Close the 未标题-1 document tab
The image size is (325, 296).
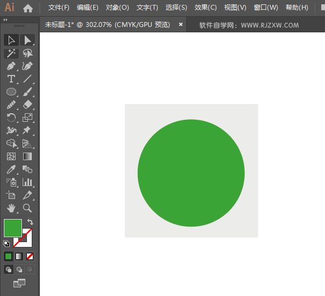(x=181, y=24)
